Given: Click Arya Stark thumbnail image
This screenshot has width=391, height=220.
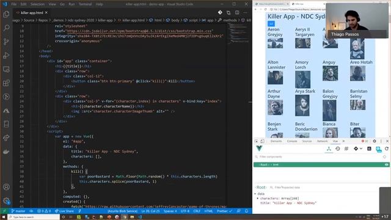Looking at the screenshot, I should pos(302,105).
